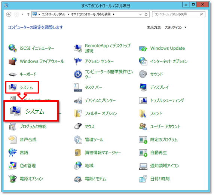
Task: Open the 日付と時刻 calendar icon
Action: tap(143, 179)
